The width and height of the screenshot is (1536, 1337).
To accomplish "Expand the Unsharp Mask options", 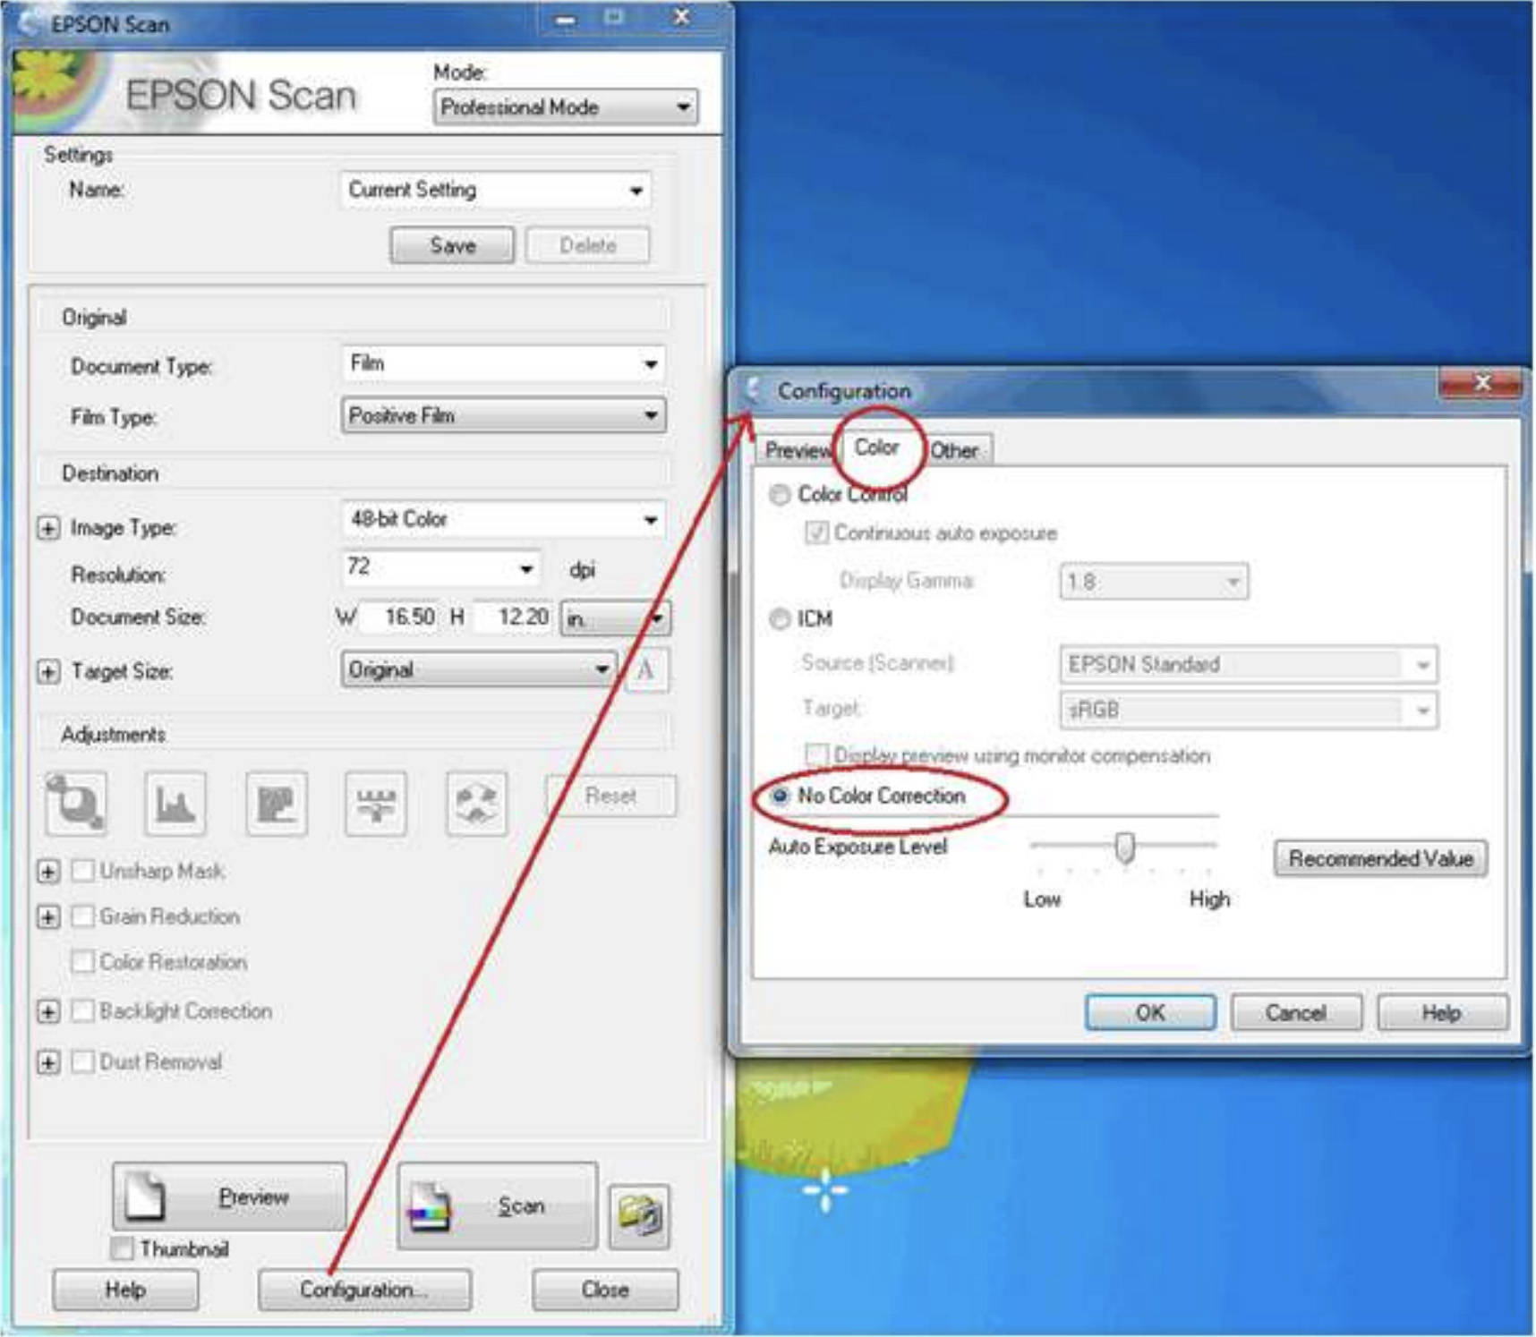I will click(x=48, y=871).
